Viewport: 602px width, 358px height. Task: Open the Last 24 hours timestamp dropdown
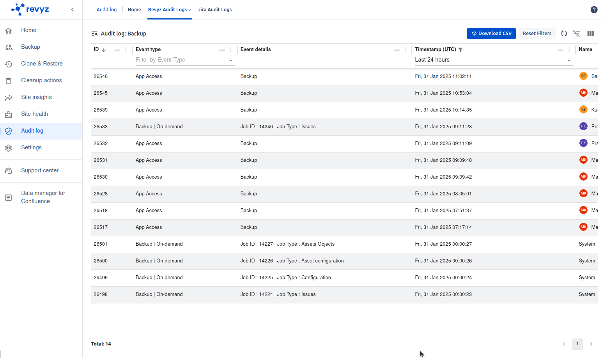569,60
